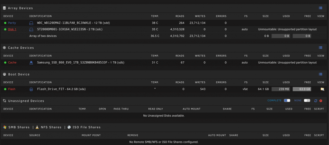
Task: Click the Array Devices section title
Action: tap(20, 8)
